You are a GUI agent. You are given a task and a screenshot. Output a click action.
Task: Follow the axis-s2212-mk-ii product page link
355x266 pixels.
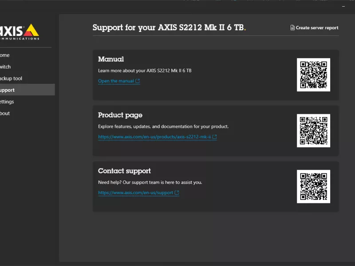tap(154, 137)
